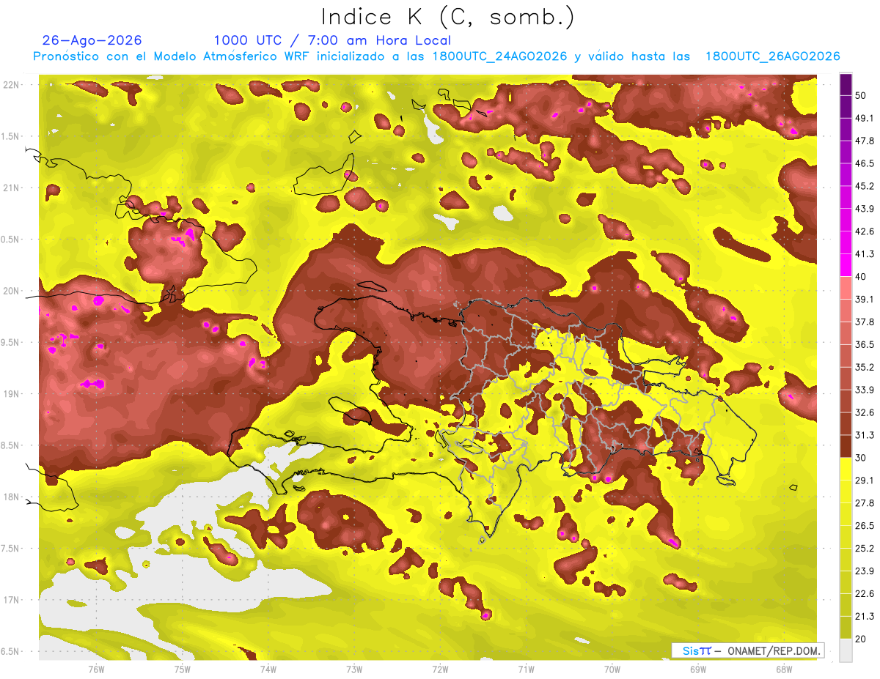The height and width of the screenshot is (679, 880).
Task: Click the "1000 UTC / 7:00 am Hora Local" time label
Action: (332, 40)
